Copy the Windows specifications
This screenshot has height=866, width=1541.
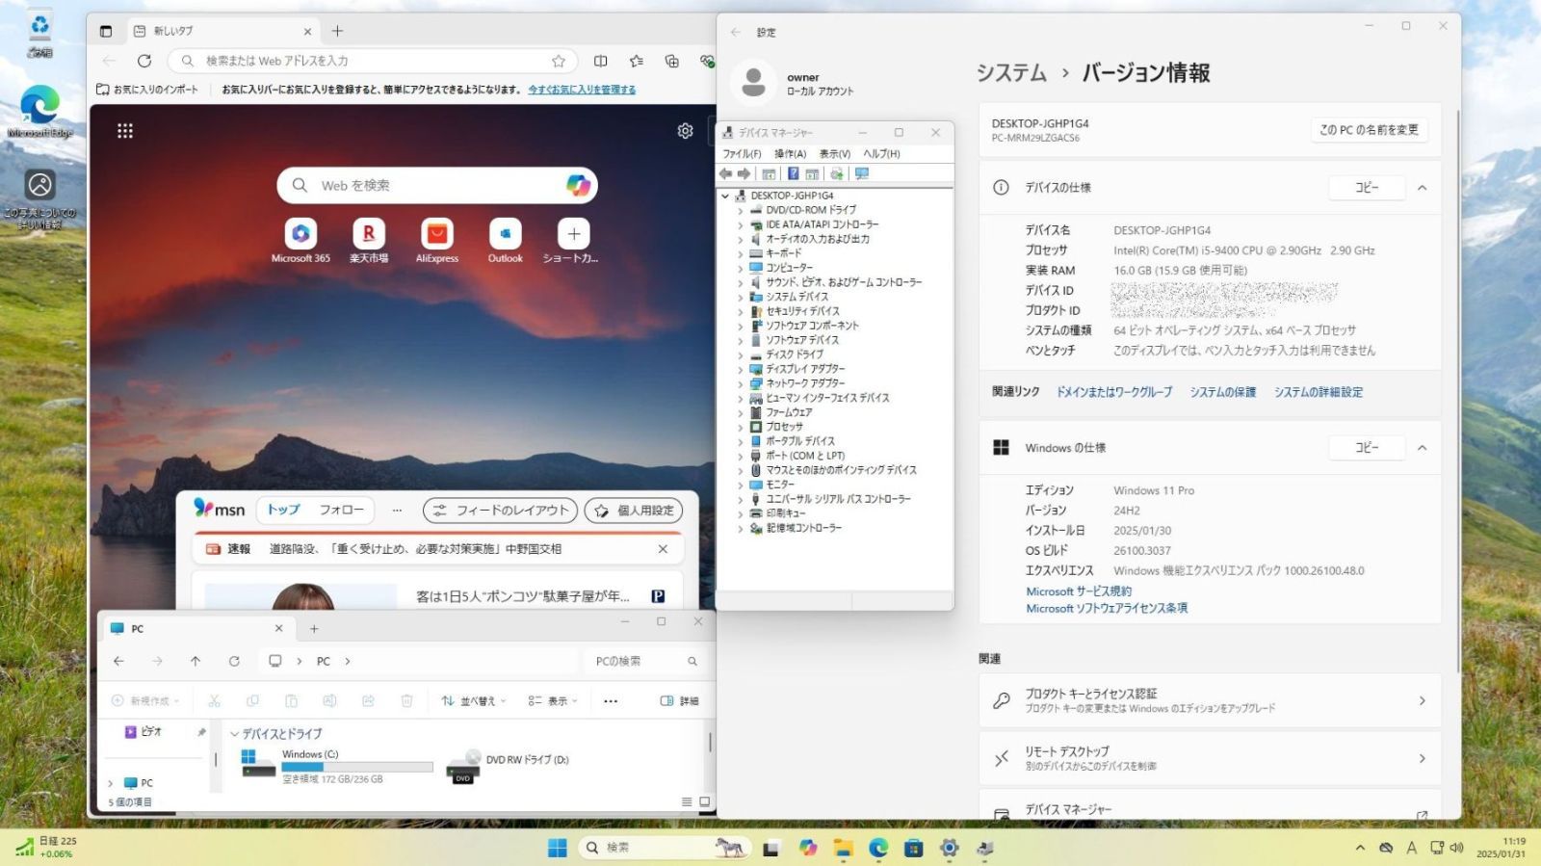[x=1367, y=448]
